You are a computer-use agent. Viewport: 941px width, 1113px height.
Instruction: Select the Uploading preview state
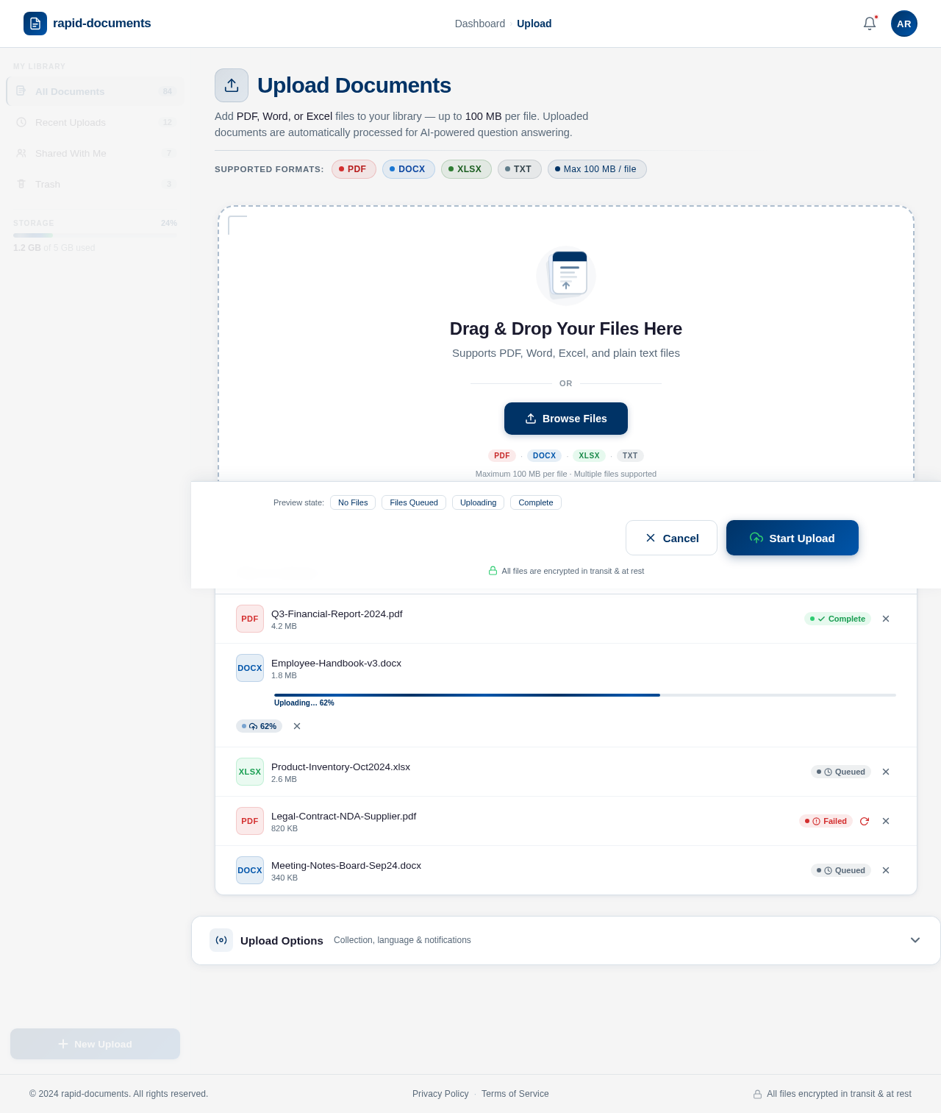[x=478, y=502]
